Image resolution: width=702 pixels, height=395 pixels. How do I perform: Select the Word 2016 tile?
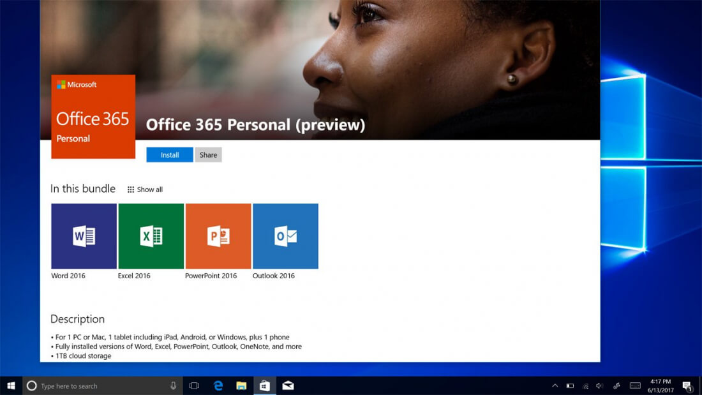(x=84, y=236)
